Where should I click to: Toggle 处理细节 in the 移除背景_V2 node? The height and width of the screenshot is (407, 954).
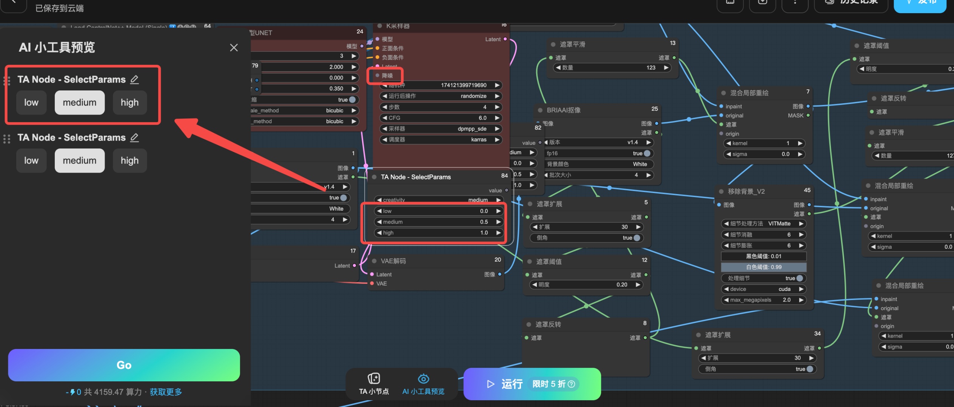pos(799,278)
